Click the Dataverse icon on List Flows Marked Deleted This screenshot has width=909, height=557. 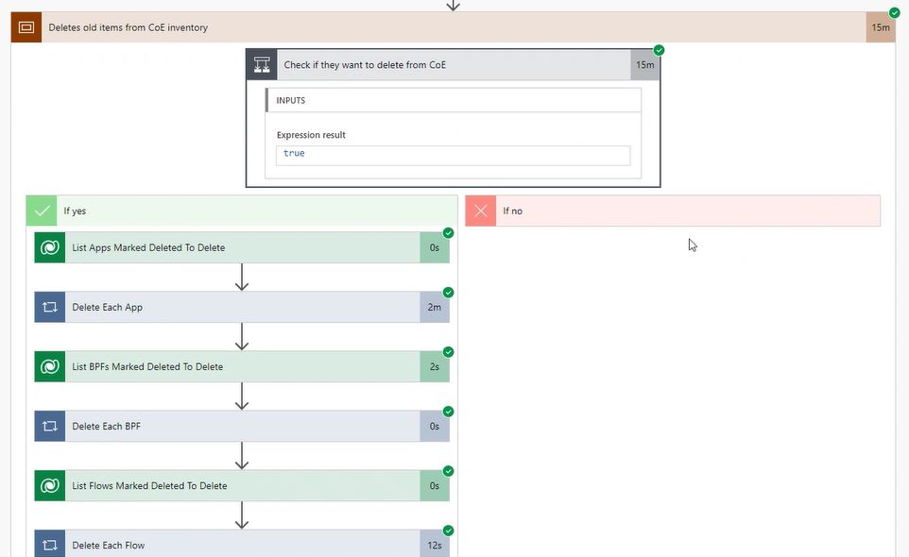tap(50, 486)
